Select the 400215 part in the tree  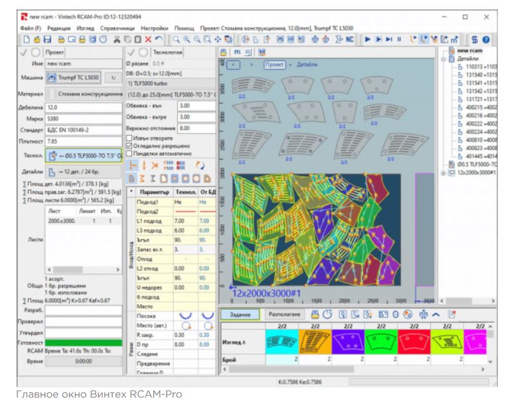tap(478, 107)
